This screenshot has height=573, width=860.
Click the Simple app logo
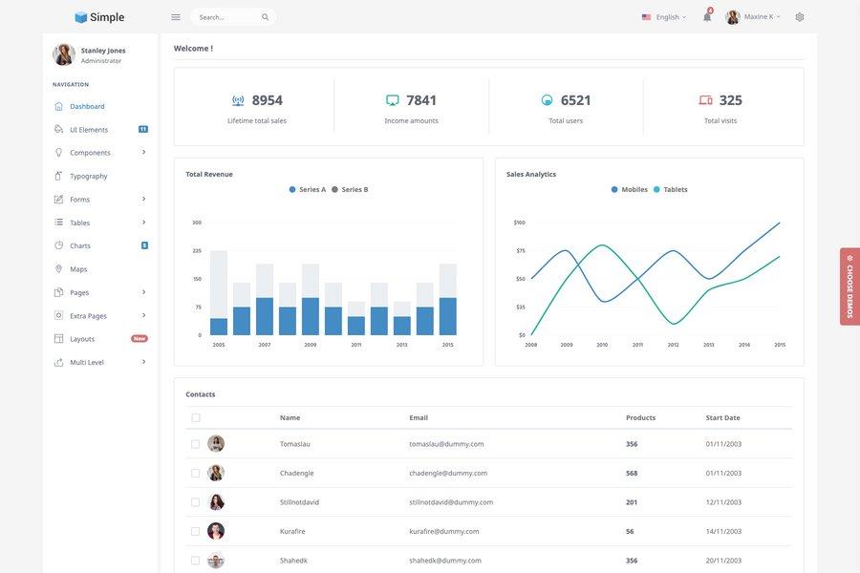(98, 14)
